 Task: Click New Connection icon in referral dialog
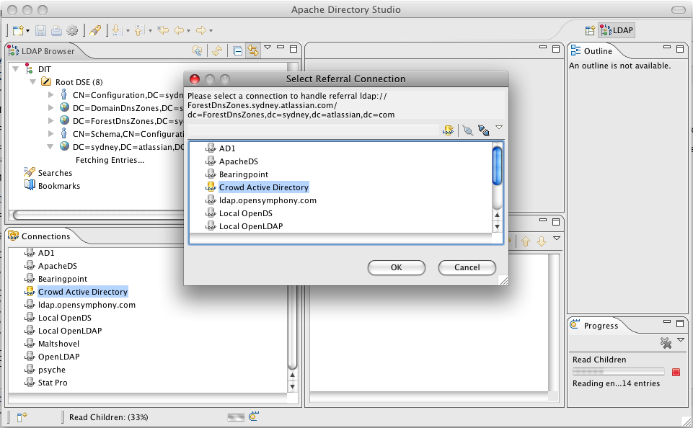tap(448, 130)
